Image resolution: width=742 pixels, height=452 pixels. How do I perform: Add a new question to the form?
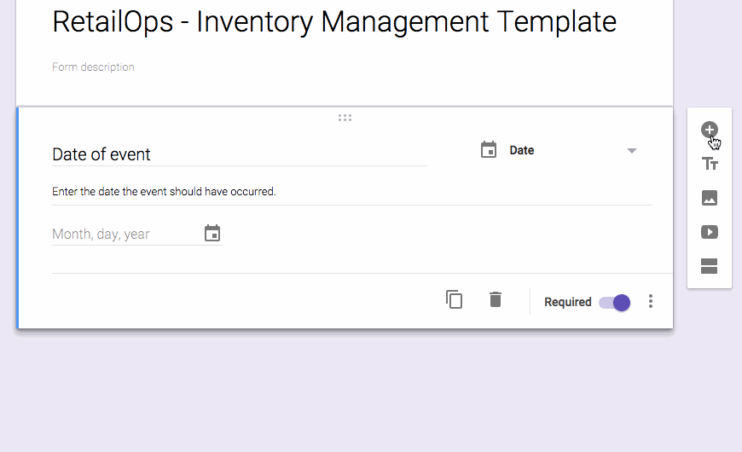709,130
